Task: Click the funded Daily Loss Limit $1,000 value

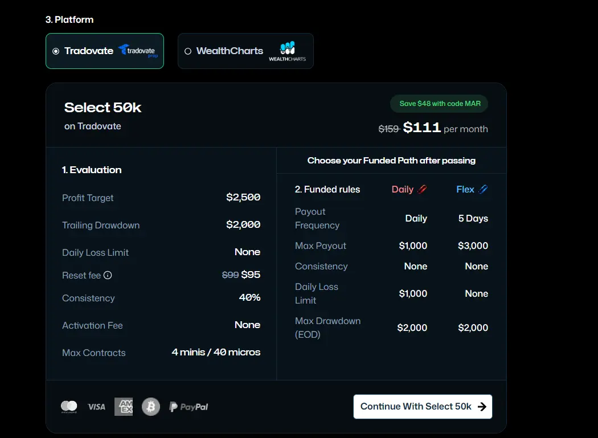Action: click(413, 293)
